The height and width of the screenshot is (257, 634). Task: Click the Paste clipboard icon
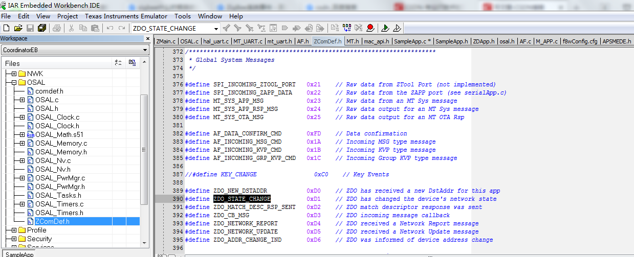[95, 28]
